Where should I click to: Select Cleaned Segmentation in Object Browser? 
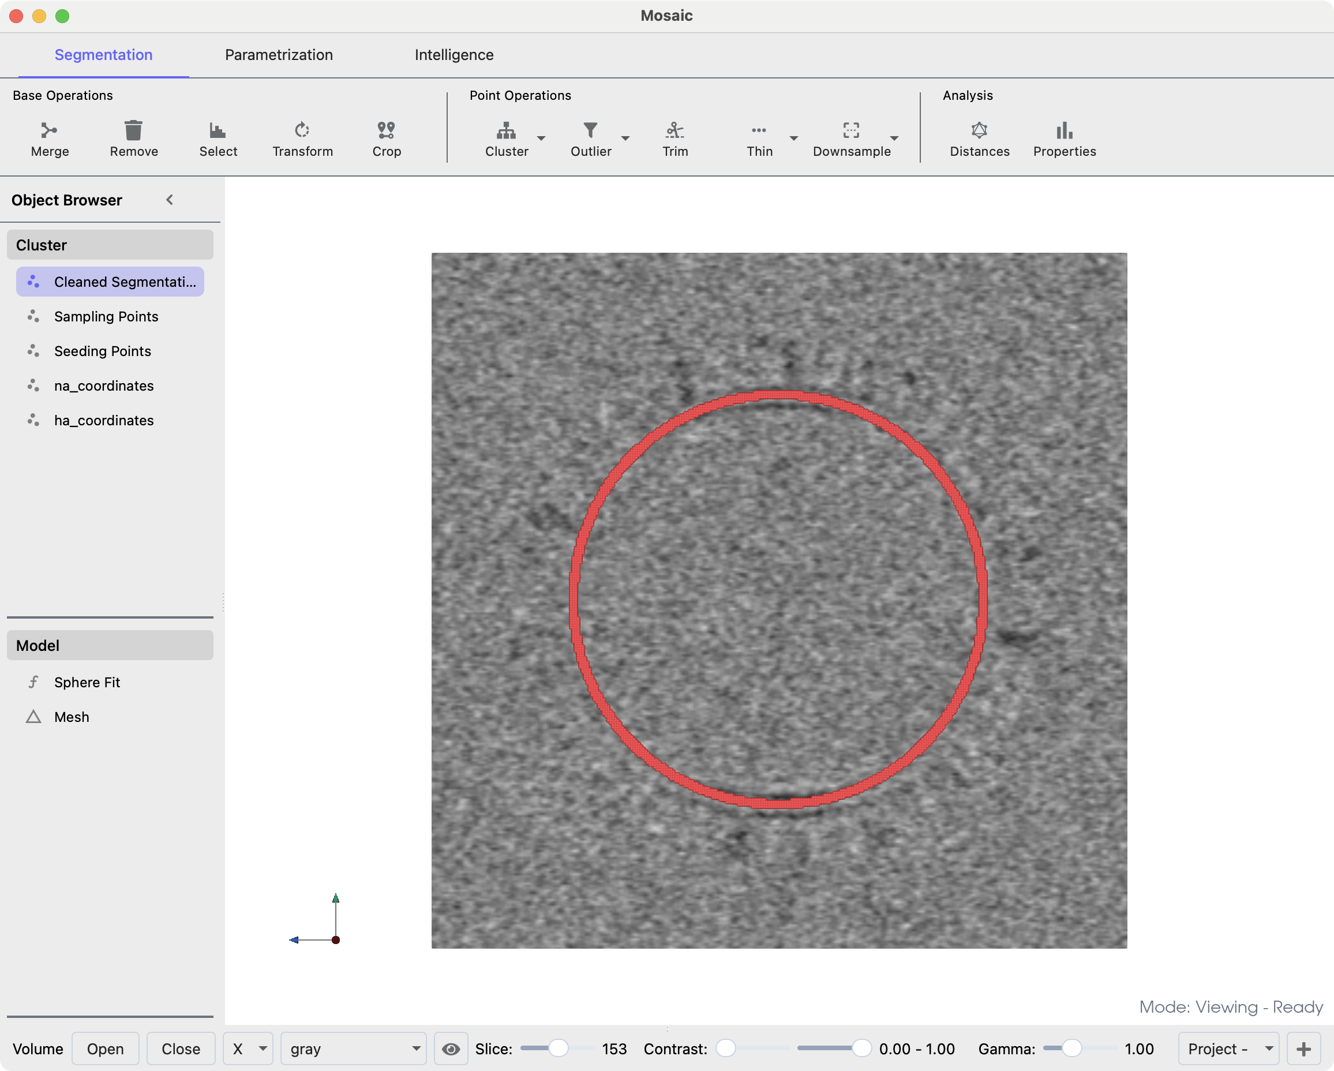[110, 282]
